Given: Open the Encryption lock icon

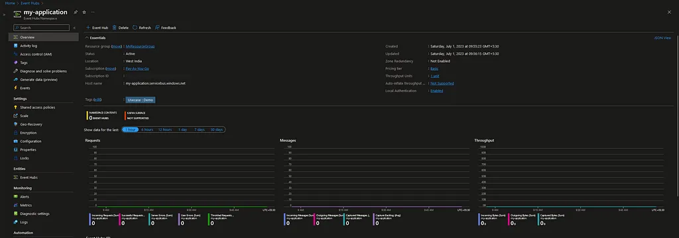Looking at the screenshot, I should [16, 133].
